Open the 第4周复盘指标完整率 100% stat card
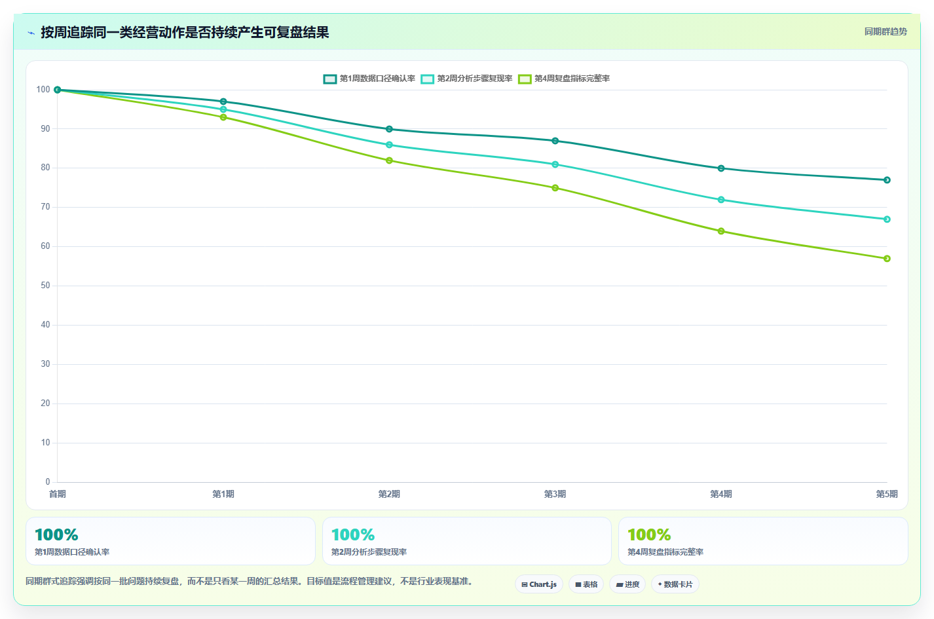This screenshot has width=934, height=619. coord(763,541)
